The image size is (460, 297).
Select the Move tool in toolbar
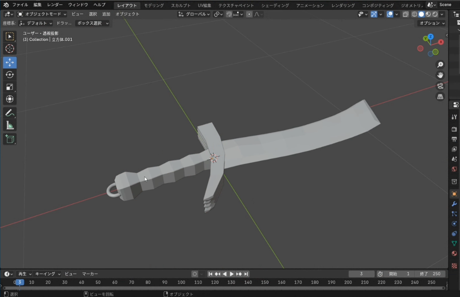coord(10,63)
